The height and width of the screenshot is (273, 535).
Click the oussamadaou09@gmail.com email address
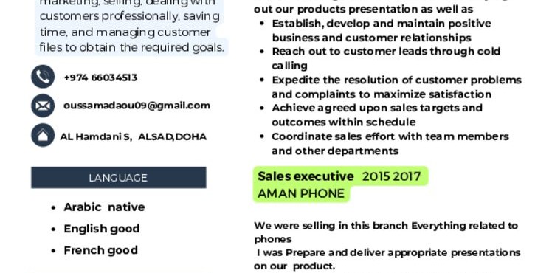137,106
